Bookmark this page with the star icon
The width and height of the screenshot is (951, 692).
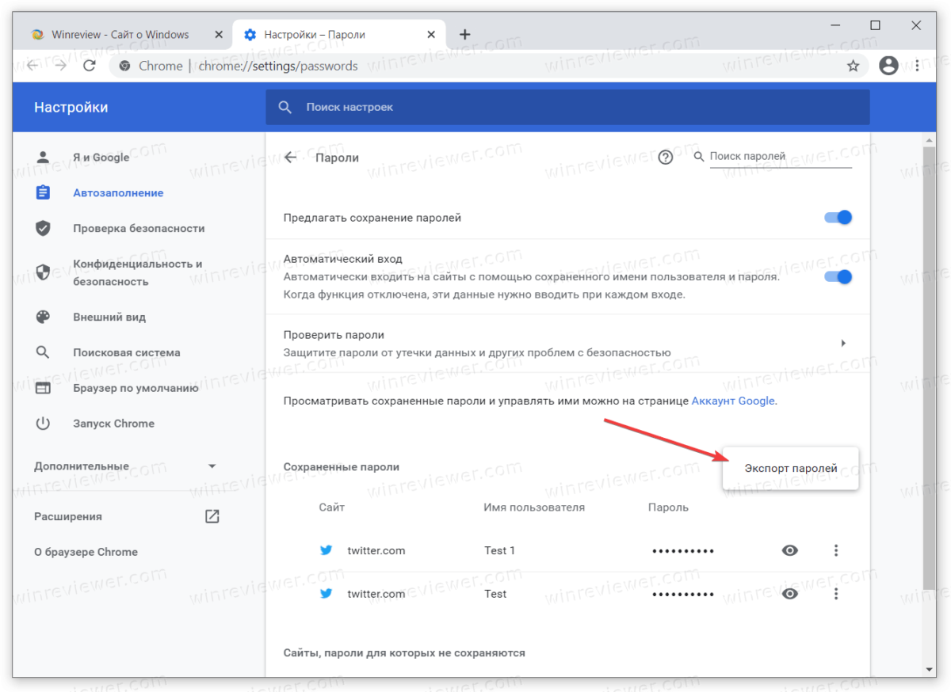[853, 66]
